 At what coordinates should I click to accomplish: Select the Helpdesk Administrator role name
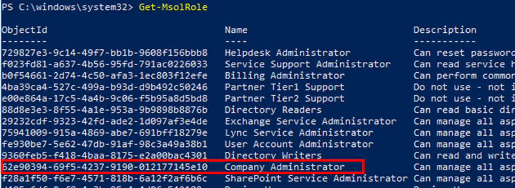[287, 53]
